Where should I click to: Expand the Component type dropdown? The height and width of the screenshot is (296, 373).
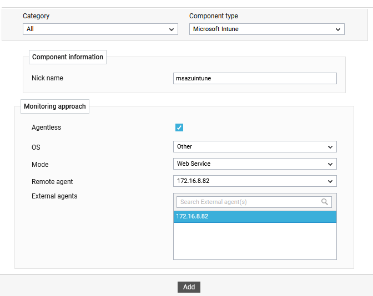pyautogui.click(x=266, y=29)
